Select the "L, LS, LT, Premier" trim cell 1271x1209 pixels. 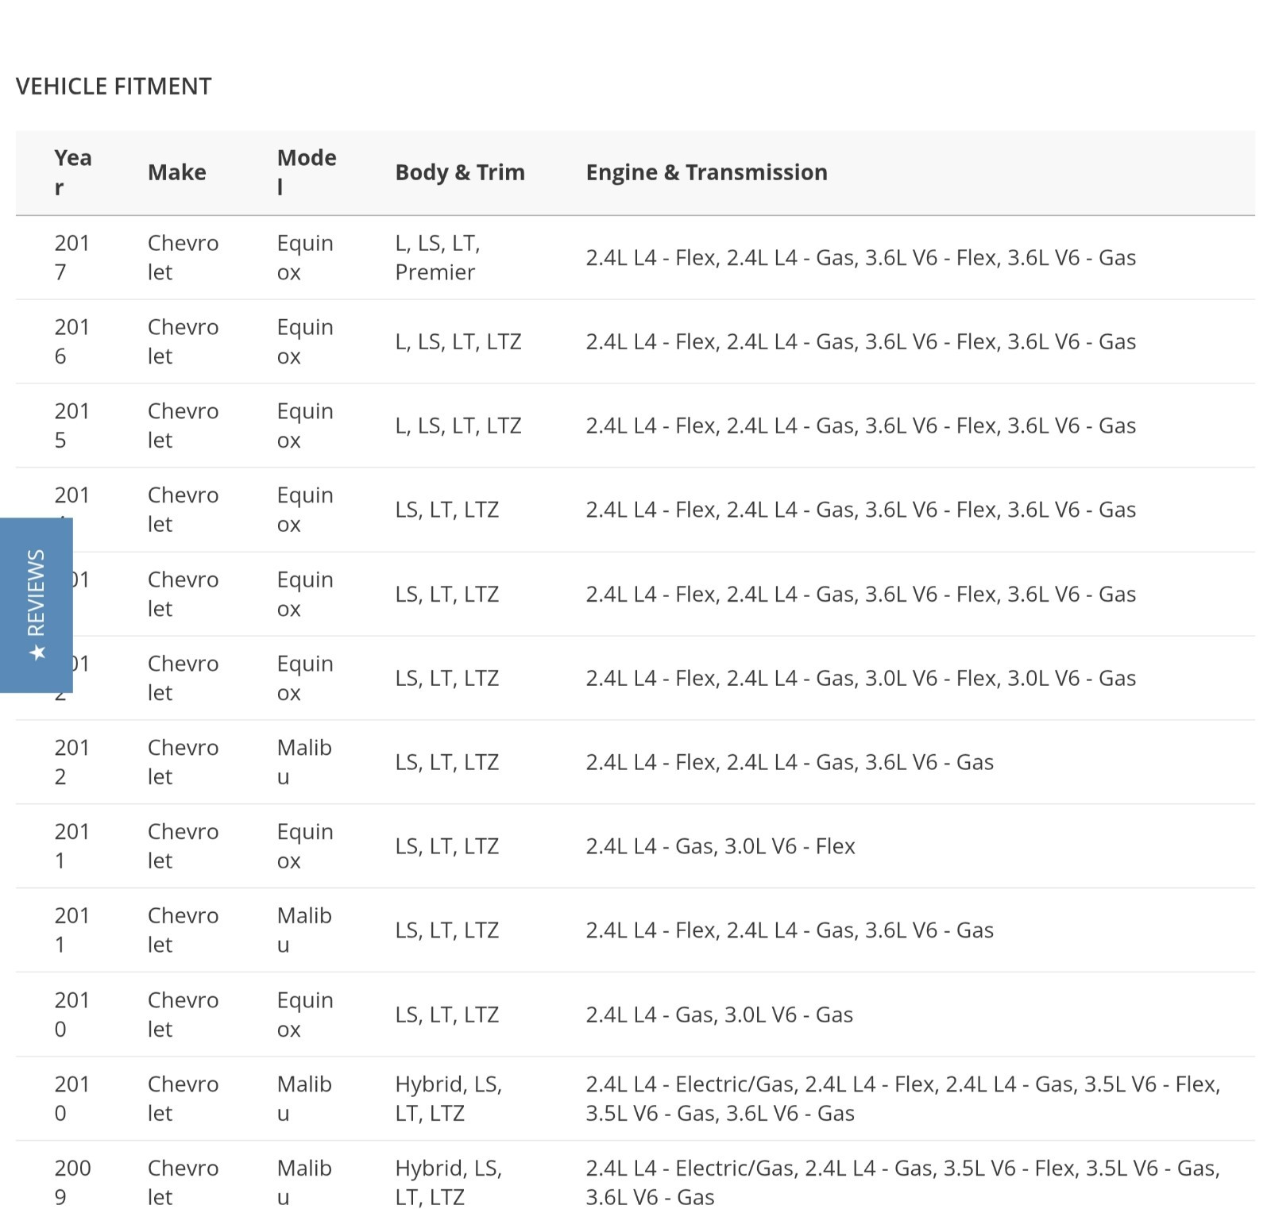click(437, 257)
